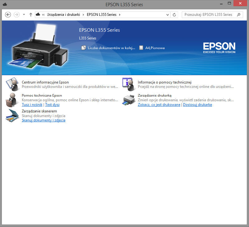
Task: Open the Dostosuj drukarkę link
Action: click(x=197, y=105)
